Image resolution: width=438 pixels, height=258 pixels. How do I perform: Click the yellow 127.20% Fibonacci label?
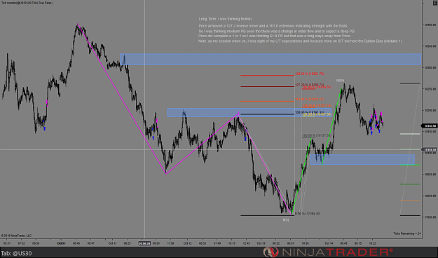tap(317, 114)
